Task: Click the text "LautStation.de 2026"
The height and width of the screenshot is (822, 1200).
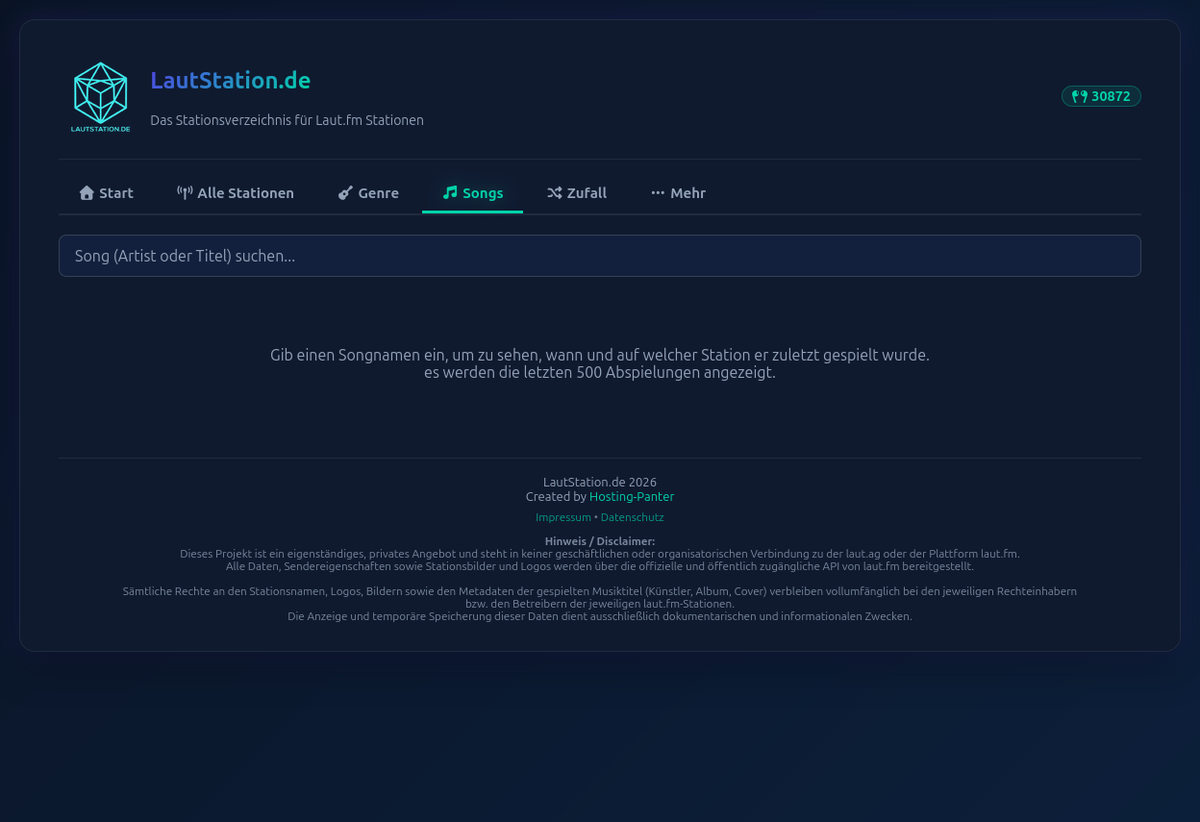Action: point(600,483)
